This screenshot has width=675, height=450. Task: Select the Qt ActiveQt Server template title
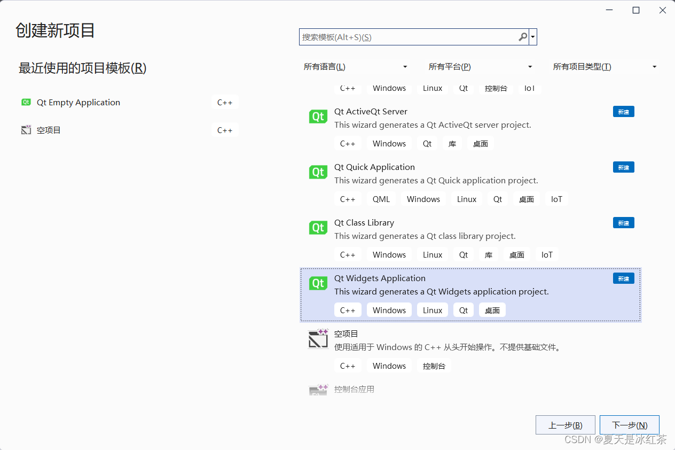pyautogui.click(x=371, y=111)
